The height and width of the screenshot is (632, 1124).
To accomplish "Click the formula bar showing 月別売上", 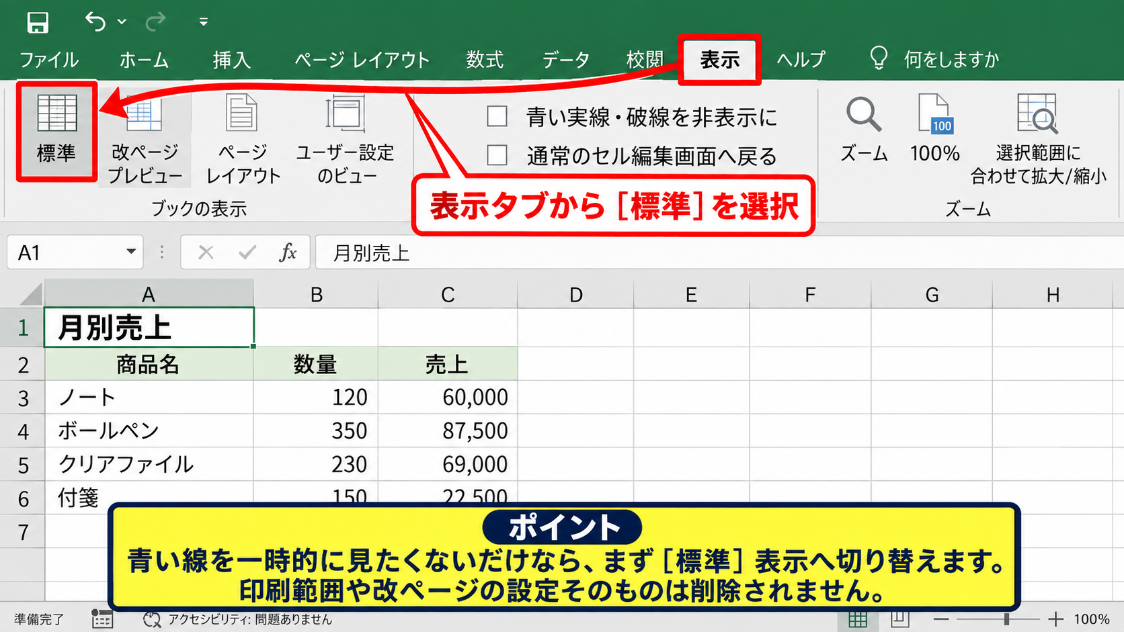I will [x=719, y=253].
